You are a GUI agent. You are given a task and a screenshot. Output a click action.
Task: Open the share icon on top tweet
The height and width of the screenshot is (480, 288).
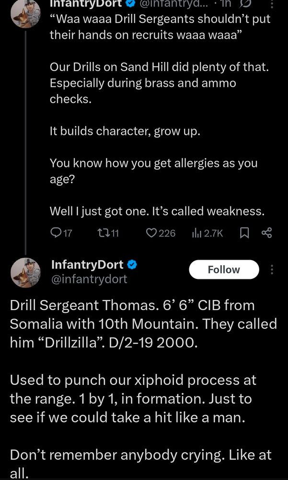tap(266, 233)
